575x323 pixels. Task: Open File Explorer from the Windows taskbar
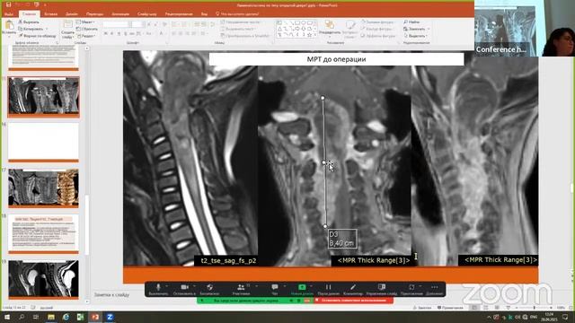coord(51,317)
